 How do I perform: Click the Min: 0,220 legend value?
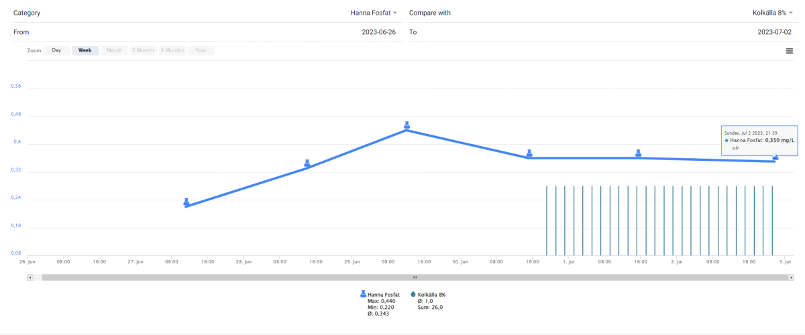point(381,308)
